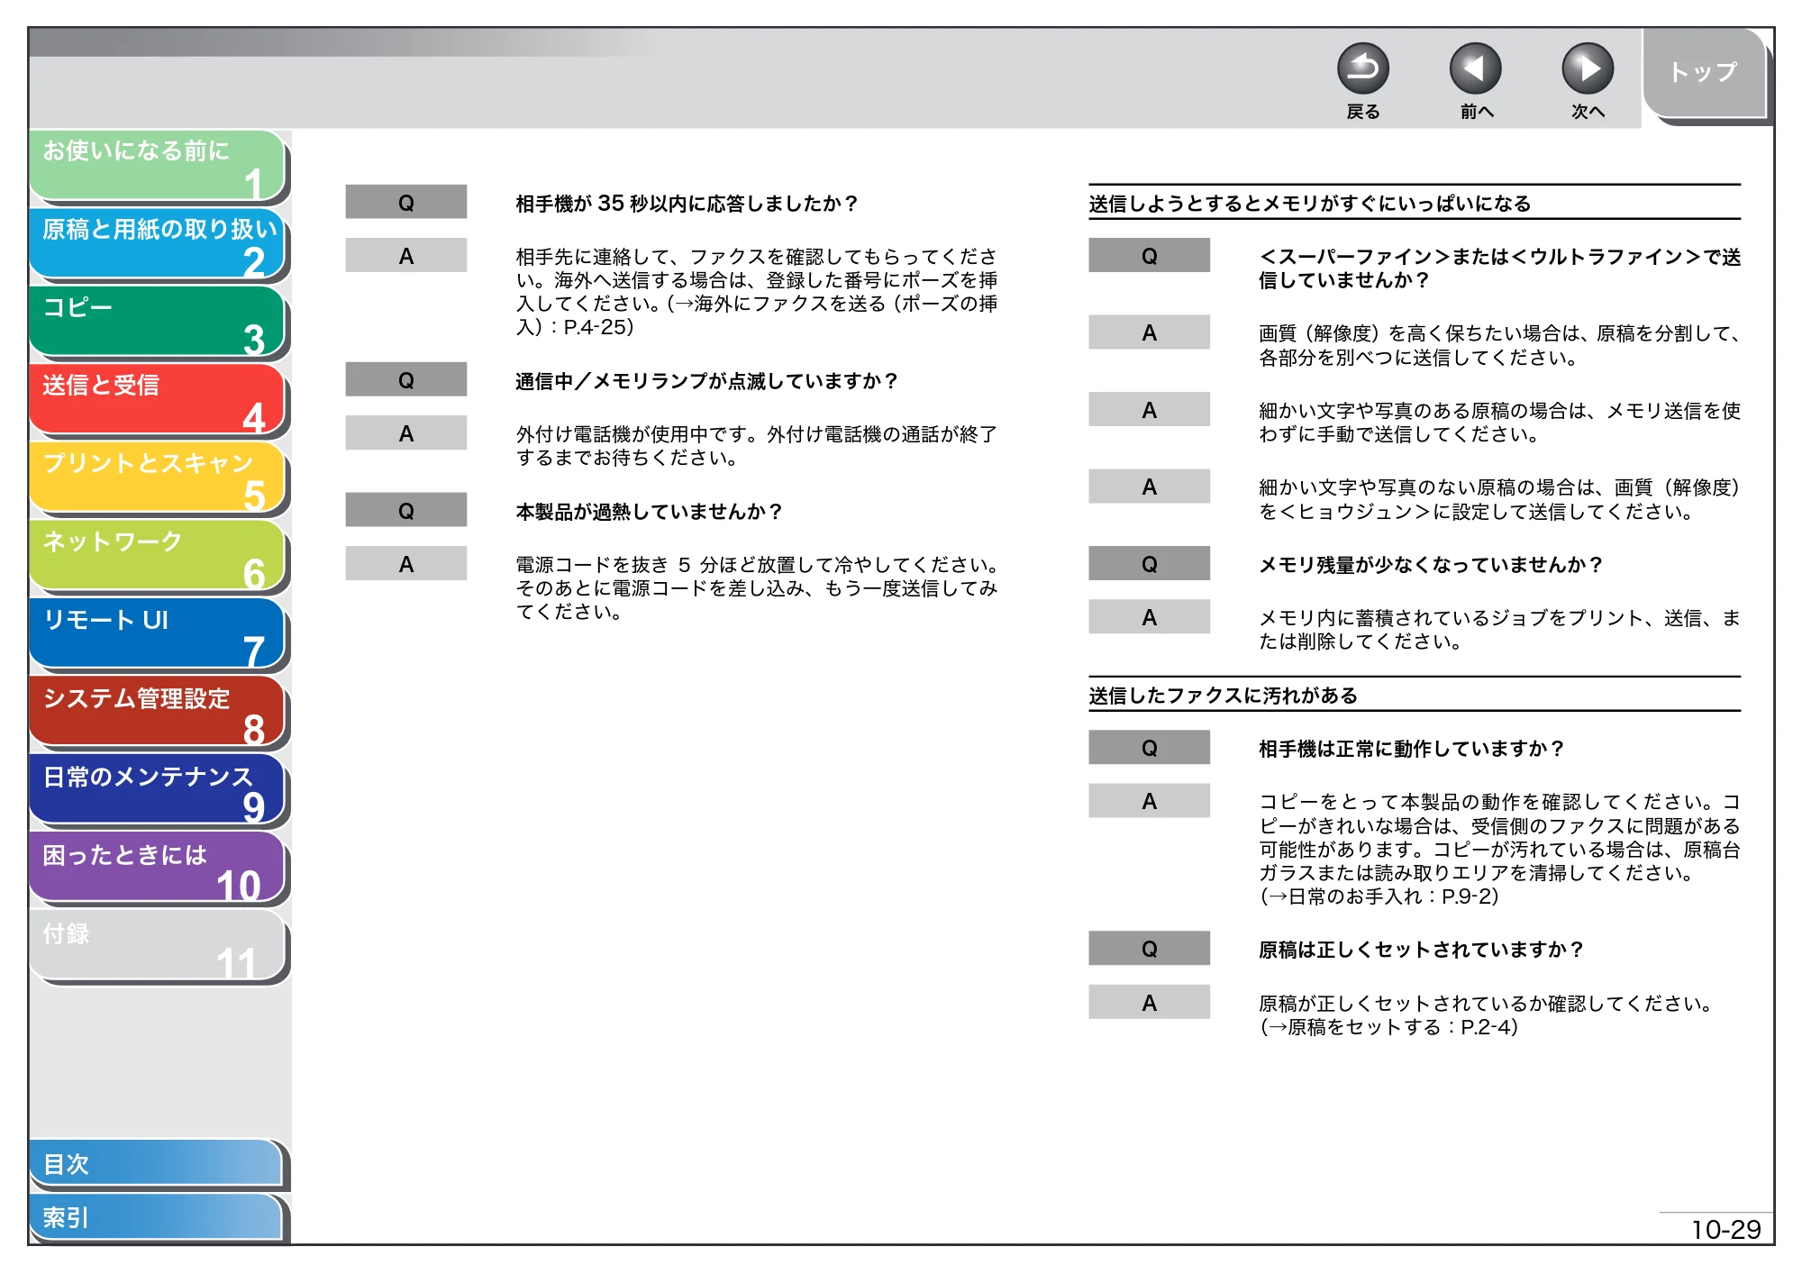Open the 目次 table of contents
The height and width of the screenshot is (1274, 1802).
coord(157,1164)
